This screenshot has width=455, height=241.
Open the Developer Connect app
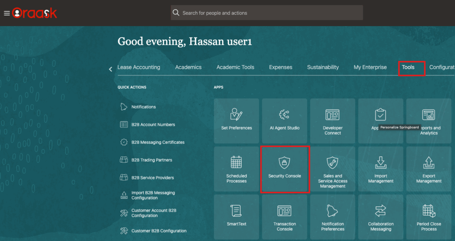(x=332, y=121)
